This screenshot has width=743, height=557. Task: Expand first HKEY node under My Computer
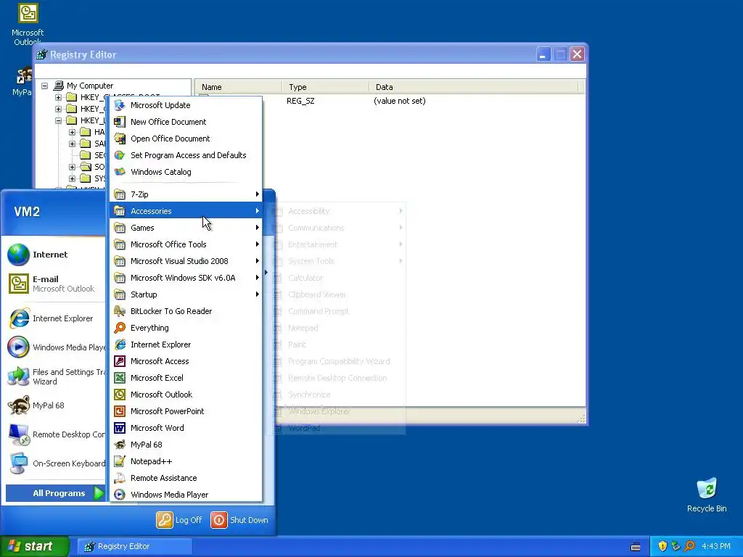click(x=58, y=98)
